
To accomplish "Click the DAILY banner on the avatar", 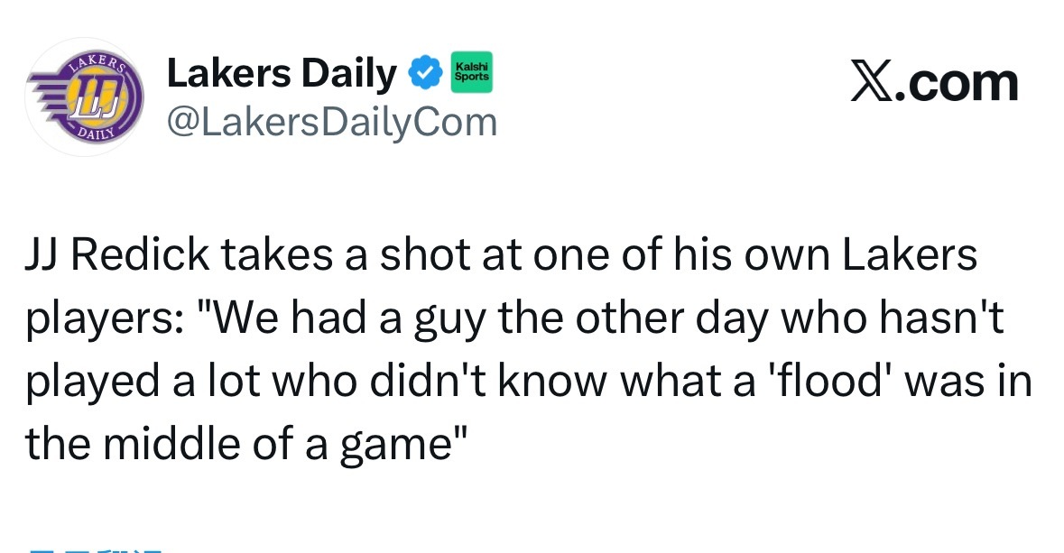I will point(95,133).
